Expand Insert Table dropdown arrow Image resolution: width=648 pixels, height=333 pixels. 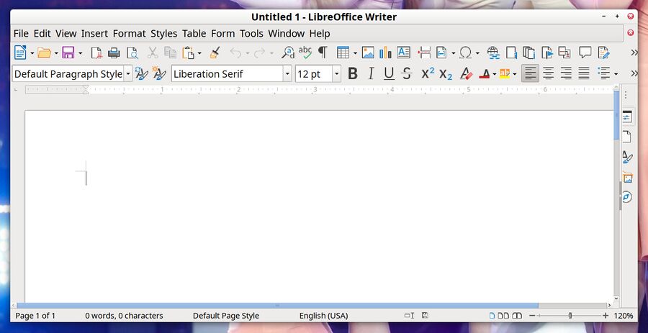tap(354, 53)
